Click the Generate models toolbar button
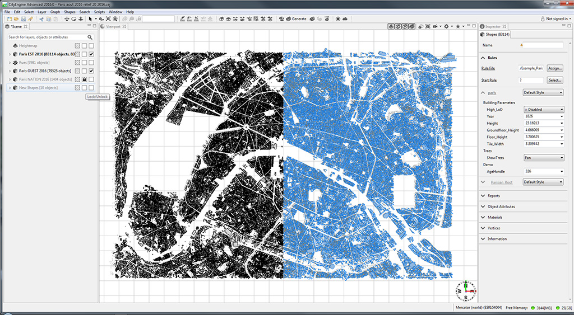Viewport: 574px width, 315px height. pos(295,19)
